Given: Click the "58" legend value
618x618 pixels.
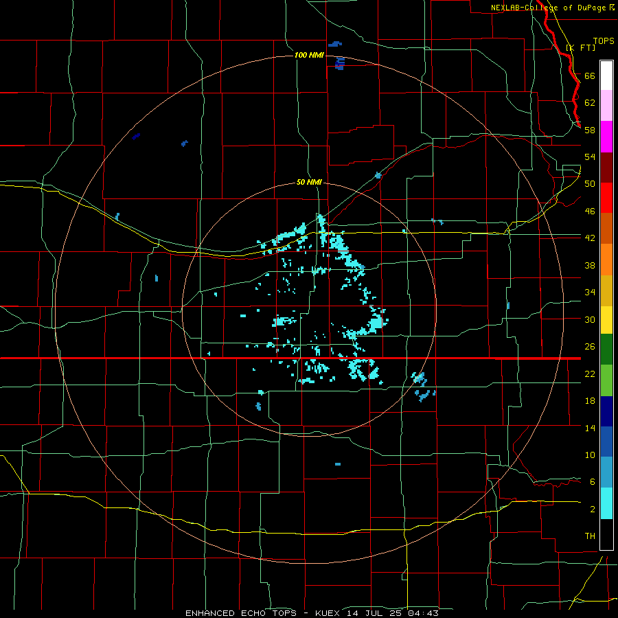Looking at the screenshot, I should pos(590,130).
